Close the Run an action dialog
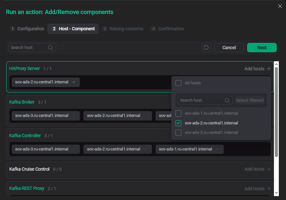This screenshot has width=286, height=200. 280,6
